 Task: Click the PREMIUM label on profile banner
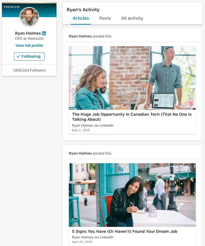(12, 7)
